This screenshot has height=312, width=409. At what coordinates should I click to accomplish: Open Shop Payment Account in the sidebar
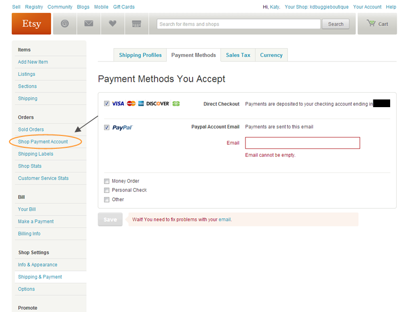tap(43, 141)
